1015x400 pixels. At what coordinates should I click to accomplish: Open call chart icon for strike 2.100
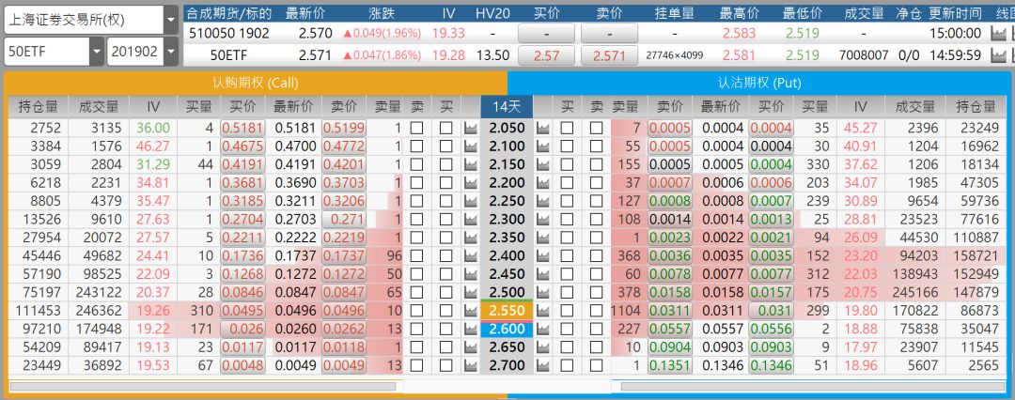point(471,146)
